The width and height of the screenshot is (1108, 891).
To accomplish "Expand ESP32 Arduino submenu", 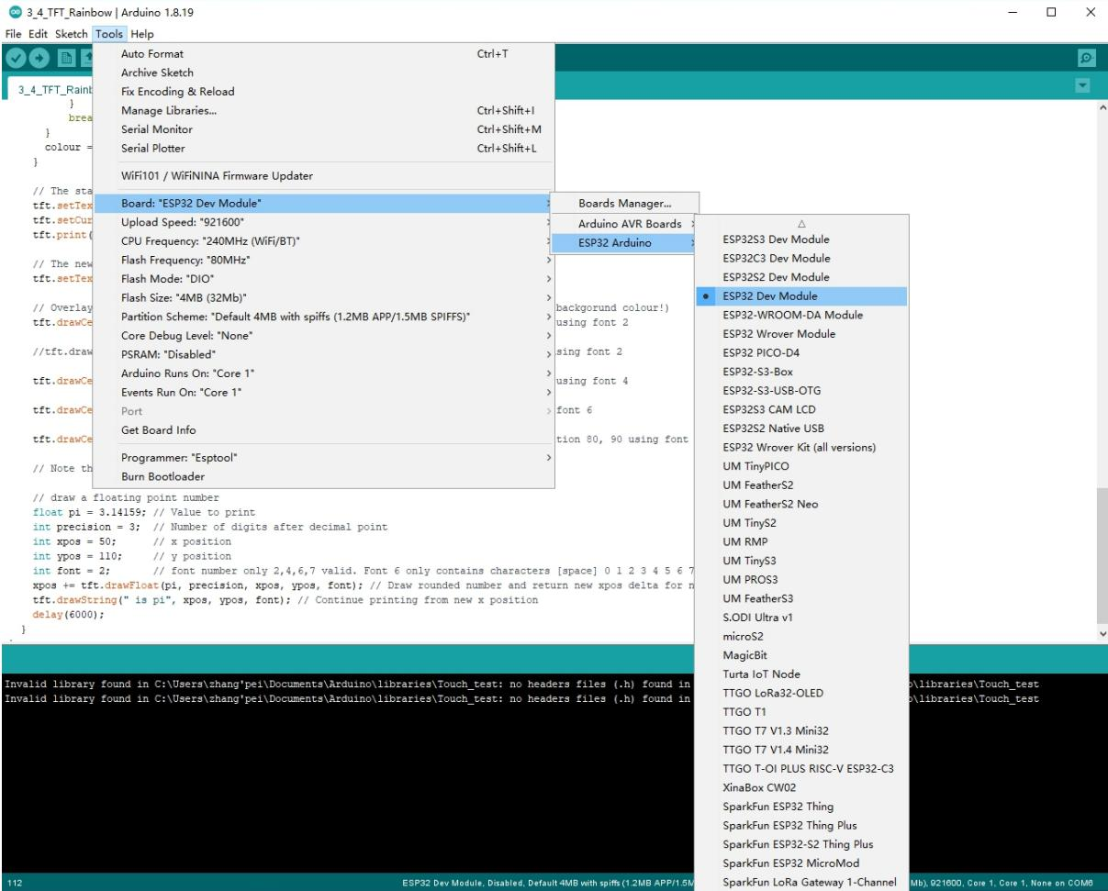I will click(x=625, y=243).
